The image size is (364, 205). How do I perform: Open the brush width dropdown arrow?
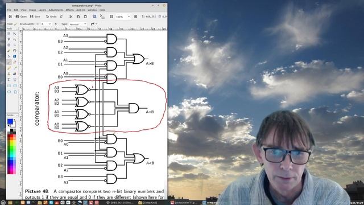click(49, 24)
